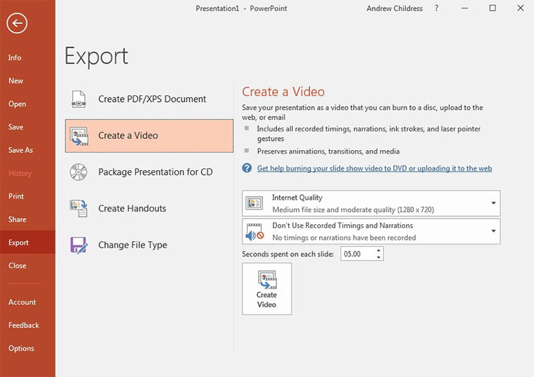Open the Recorded Timings and Narrations dropdown
This screenshot has width=534, height=377.
493,231
